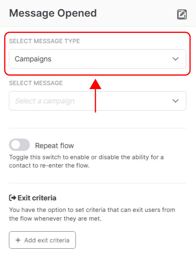Click the Campaigns text value
The width and height of the screenshot is (196, 278).
(x=33, y=59)
